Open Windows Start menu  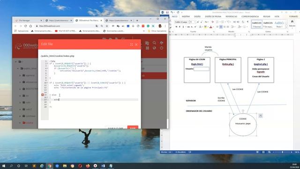tap(4, 166)
